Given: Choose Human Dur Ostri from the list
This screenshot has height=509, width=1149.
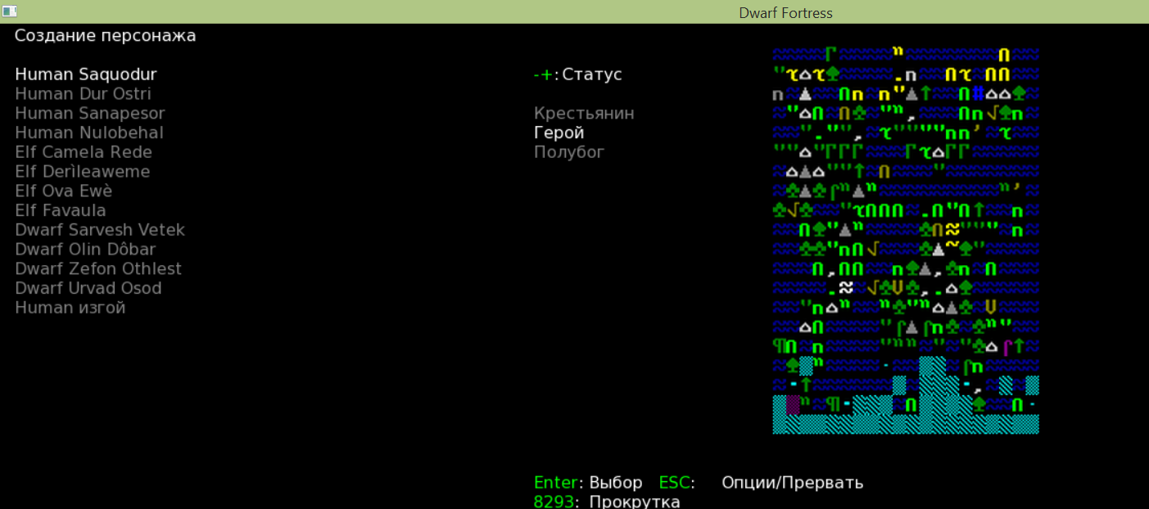Looking at the screenshot, I should point(83,94).
